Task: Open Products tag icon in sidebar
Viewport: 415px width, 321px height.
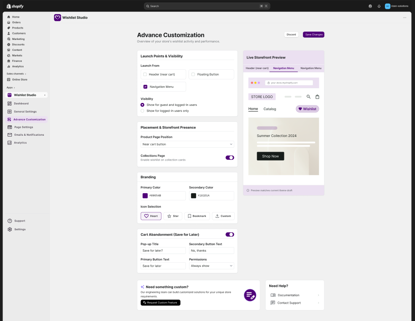Action: pos(9,28)
